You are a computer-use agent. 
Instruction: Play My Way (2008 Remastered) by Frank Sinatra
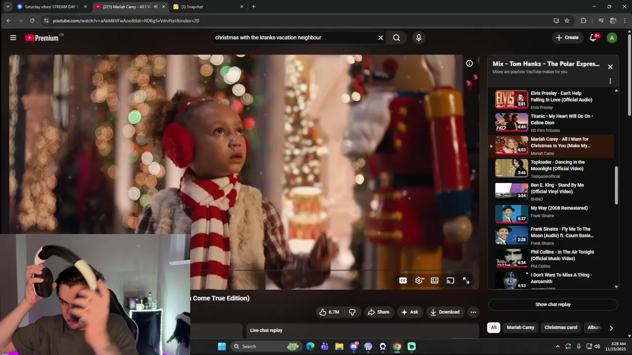click(552, 214)
